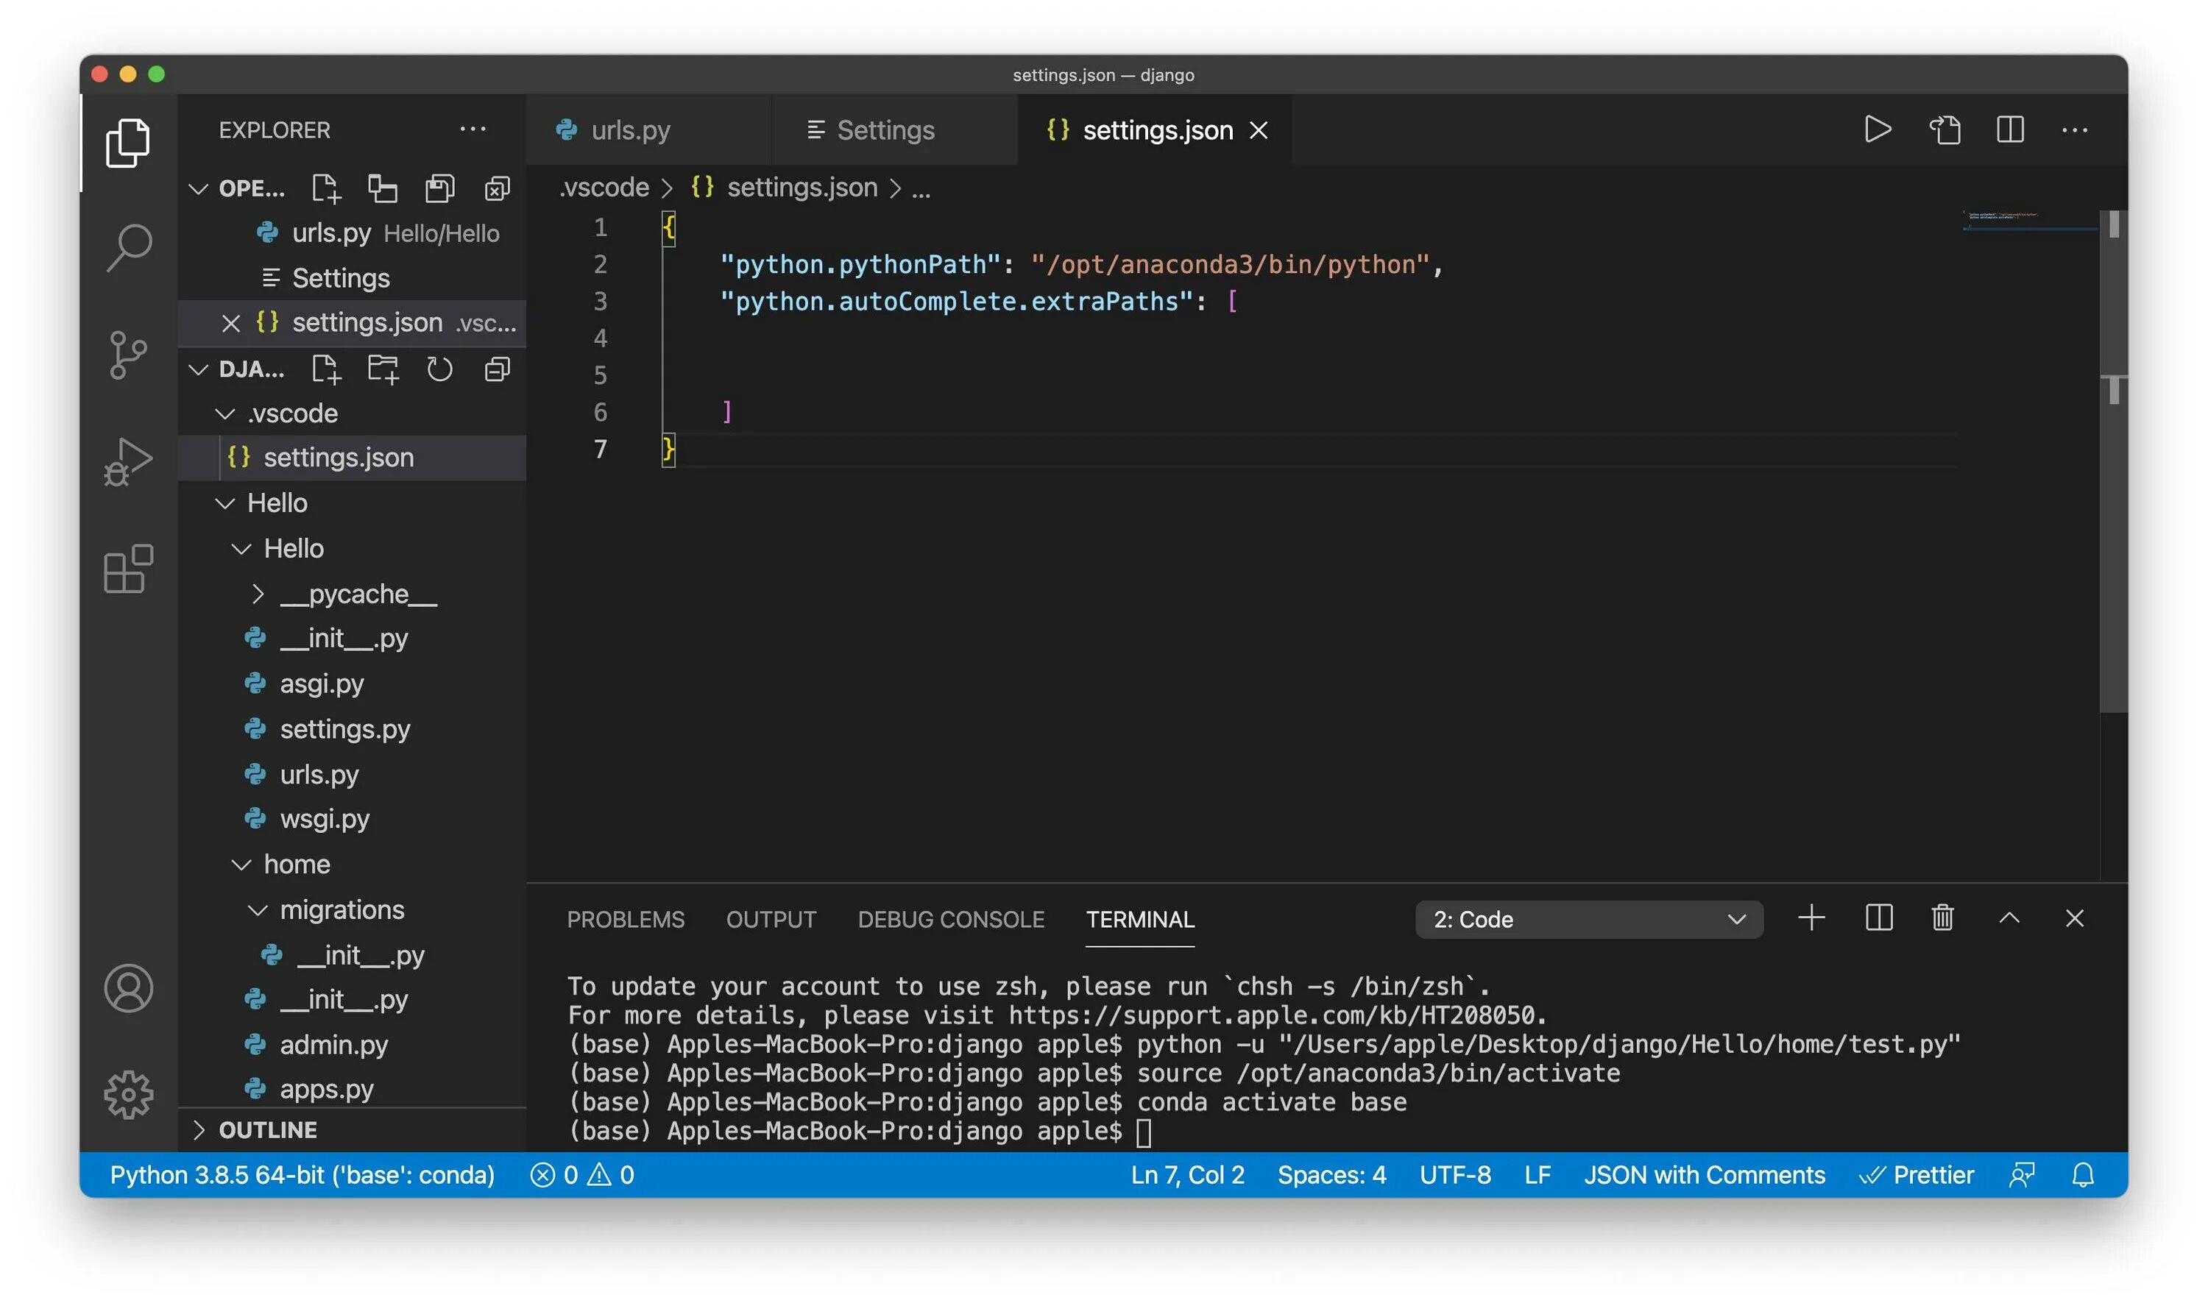Refresh the DJANGO explorer tree
Screen dimensions: 2208x1303
(x=439, y=369)
